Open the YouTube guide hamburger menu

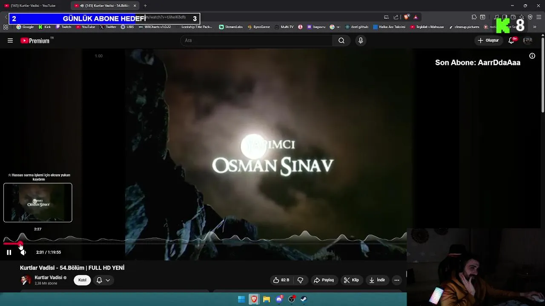click(x=10, y=40)
